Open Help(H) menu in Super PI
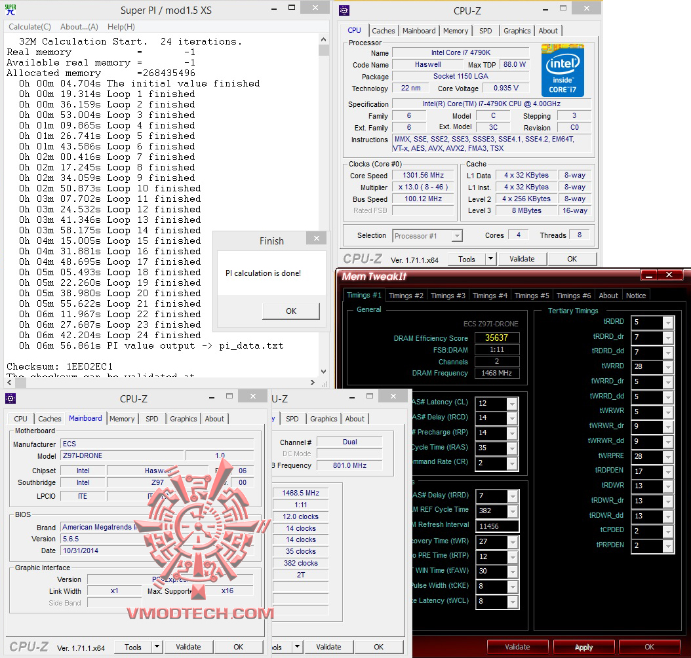 (x=121, y=27)
